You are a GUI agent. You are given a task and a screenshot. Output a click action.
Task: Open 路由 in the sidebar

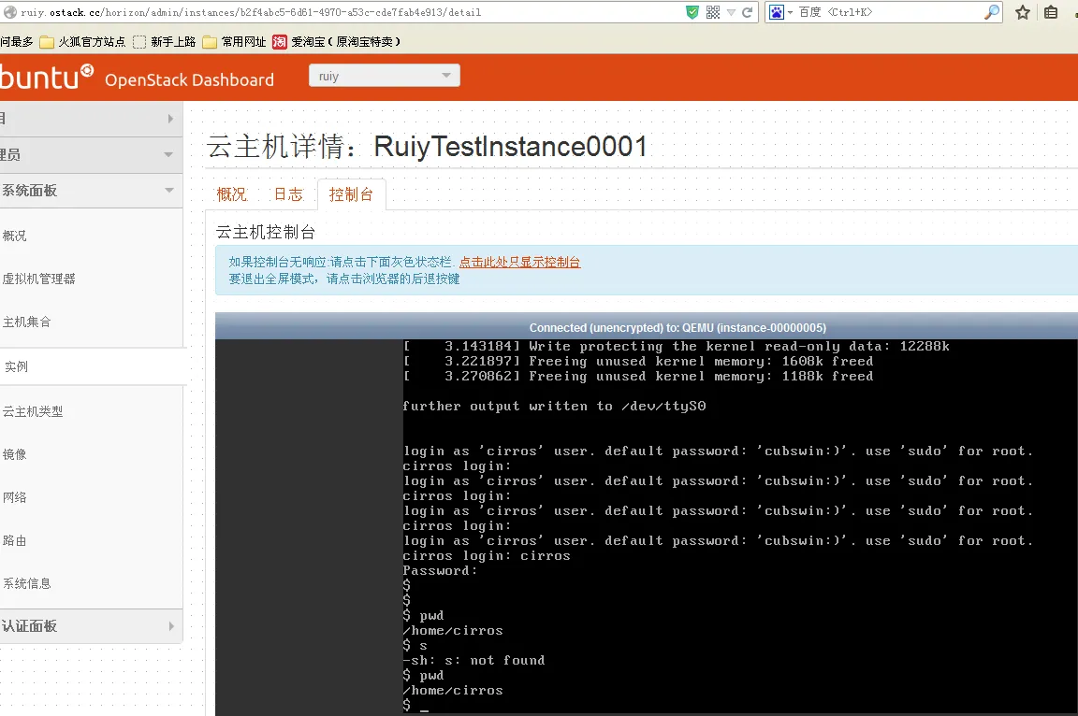tap(14, 541)
